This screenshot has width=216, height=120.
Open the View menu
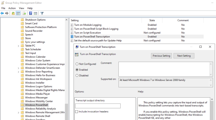[22, 8]
